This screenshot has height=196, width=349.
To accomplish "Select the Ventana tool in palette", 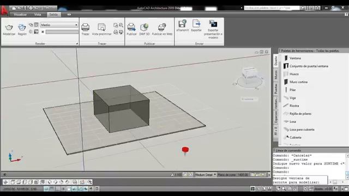I will point(292,58).
